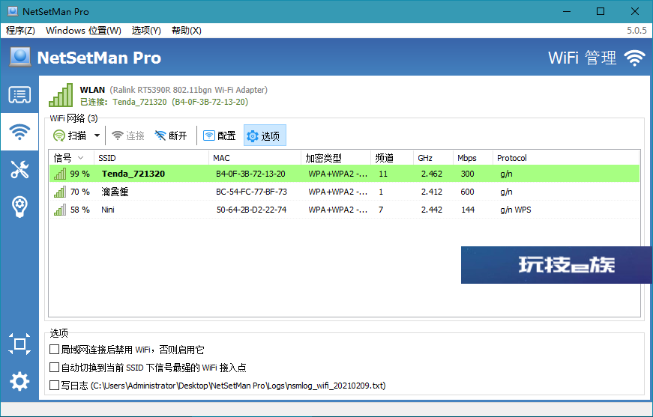Click MAC 50-64-2B-D2-22-74

pyautogui.click(x=252, y=210)
